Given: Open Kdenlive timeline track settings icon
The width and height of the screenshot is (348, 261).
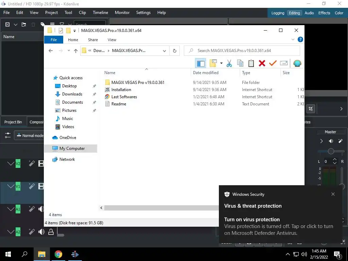Looking at the screenshot, I should point(7,135).
